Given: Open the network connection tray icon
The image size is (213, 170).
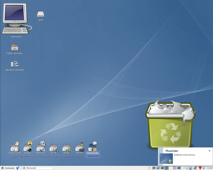Looking at the screenshot, I should click(x=195, y=168).
